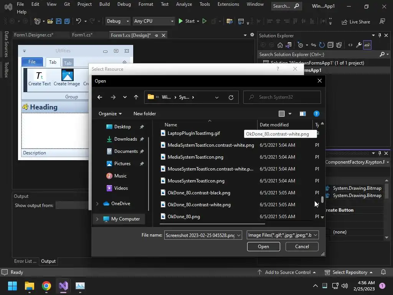Click the question mark on Select Resource dialog
The width and height of the screenshot is (393, 295).
pos(278,69)
